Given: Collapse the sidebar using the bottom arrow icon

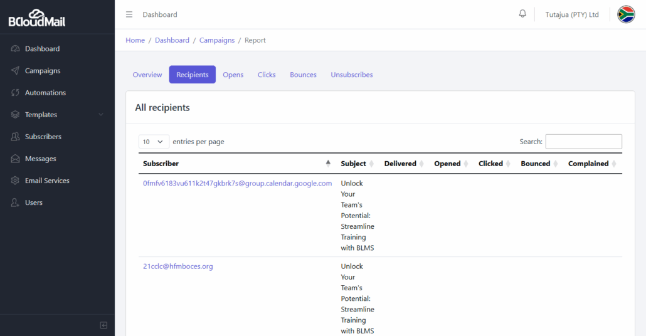Looking at the screenshot, I should [x=103, y=325].
